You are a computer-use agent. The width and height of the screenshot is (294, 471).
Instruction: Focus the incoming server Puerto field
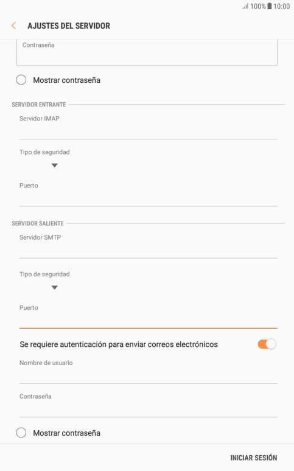point(148,198)
